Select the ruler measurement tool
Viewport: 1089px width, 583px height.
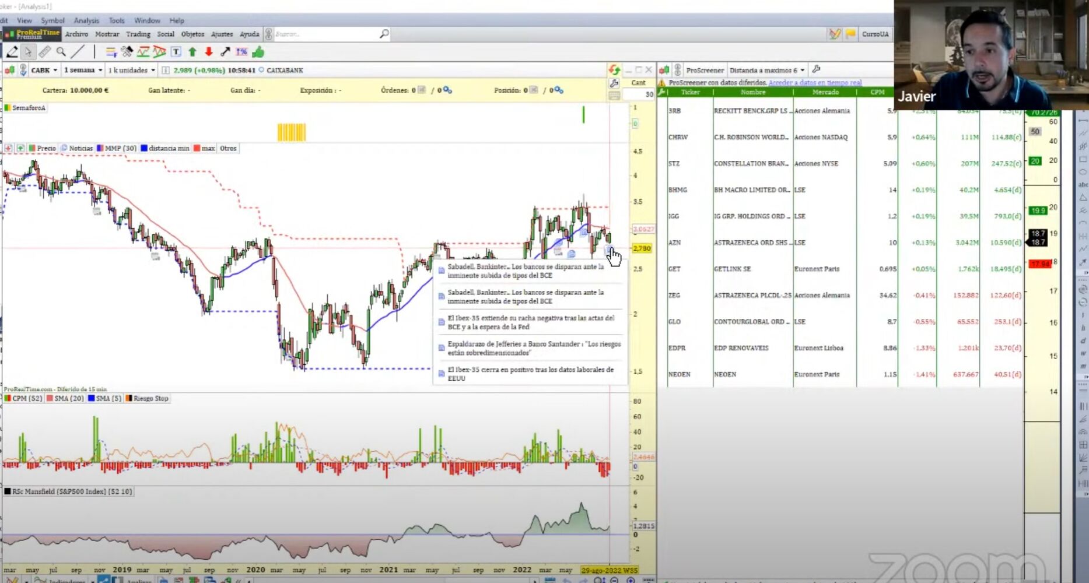coord(44,52)
